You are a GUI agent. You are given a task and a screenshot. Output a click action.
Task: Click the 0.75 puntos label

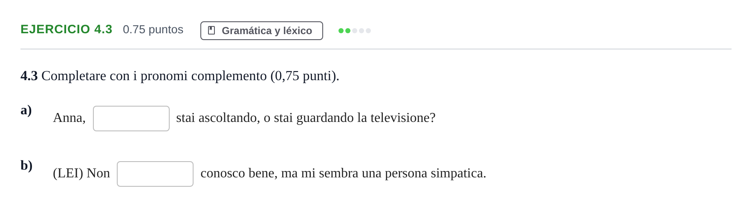tap(153, 29)
